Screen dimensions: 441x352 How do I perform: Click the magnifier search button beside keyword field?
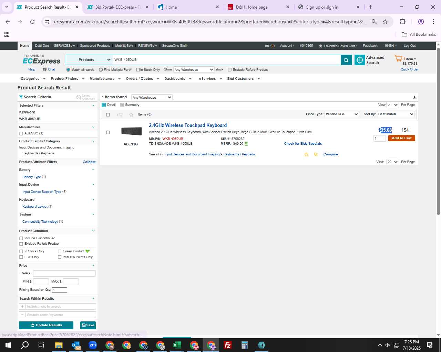click(346, 60)
